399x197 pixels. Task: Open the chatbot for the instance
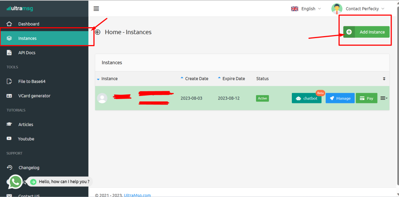[307, 98]
